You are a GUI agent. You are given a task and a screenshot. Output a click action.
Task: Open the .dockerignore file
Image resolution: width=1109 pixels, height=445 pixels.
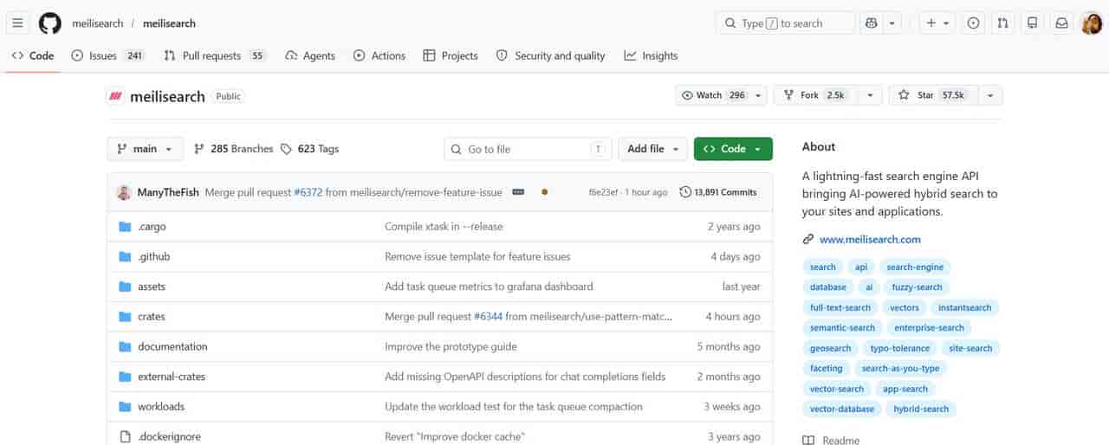coord(169,436)
